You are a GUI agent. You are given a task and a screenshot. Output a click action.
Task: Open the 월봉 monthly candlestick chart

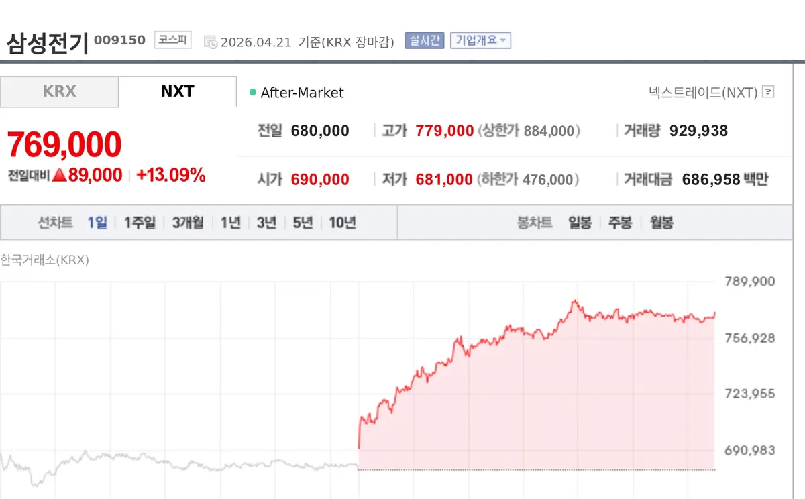(661, 223)
